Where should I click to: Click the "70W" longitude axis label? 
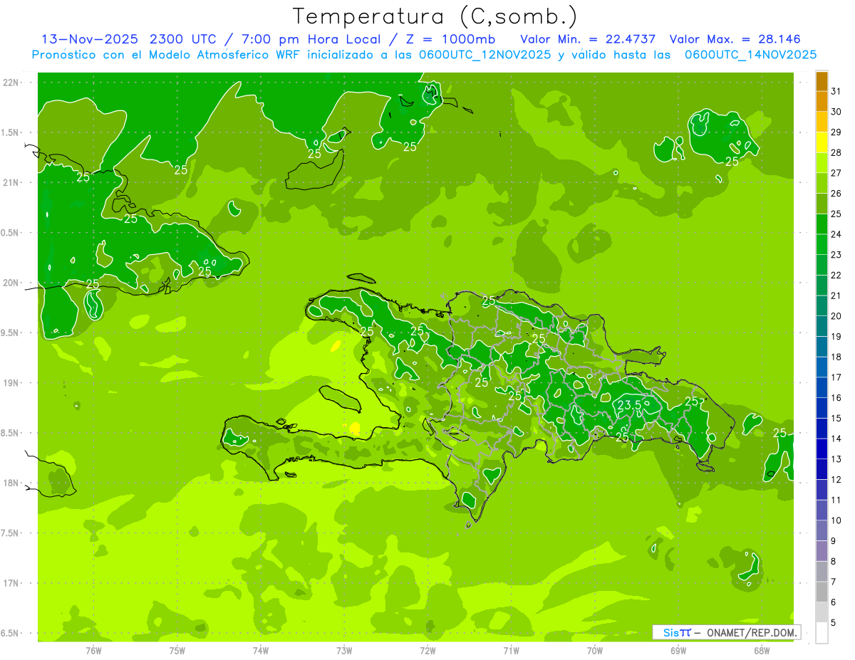tap(594, 650)
